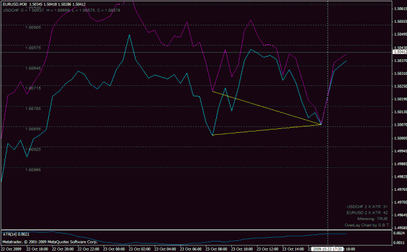This screenshot has height=252, width=407.
Task: Click the '22 Oct 2009' time axis label
Action: coord(11,249)
